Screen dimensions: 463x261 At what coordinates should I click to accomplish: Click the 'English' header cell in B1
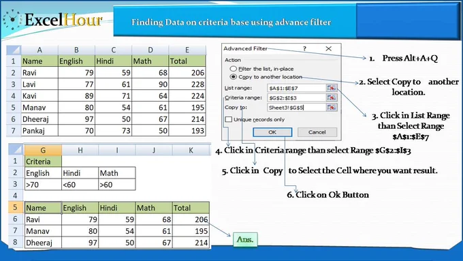point(76,61)
